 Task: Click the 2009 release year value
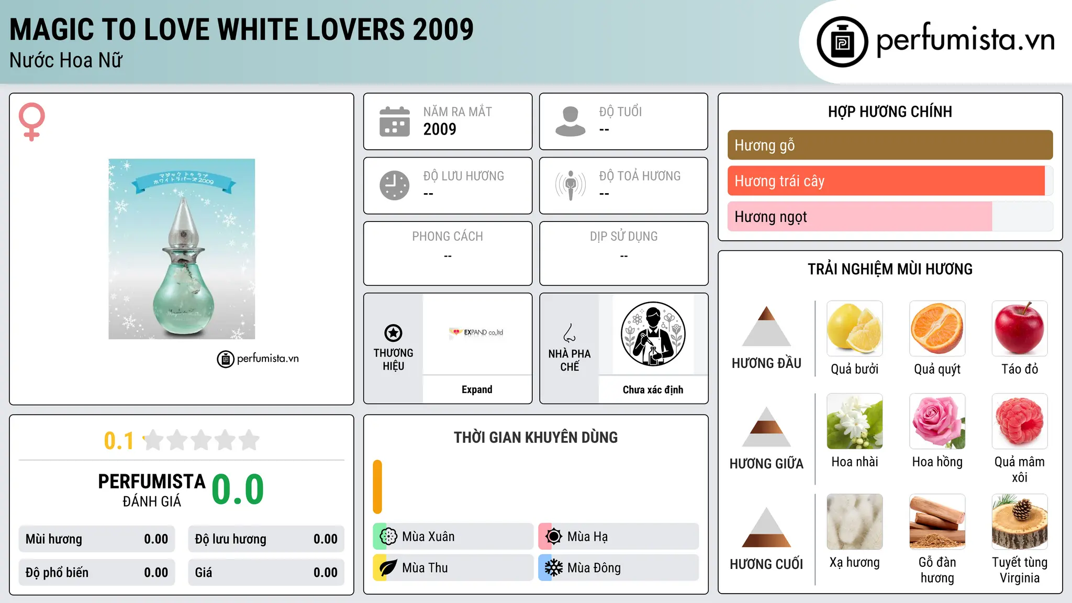(440, 129)
